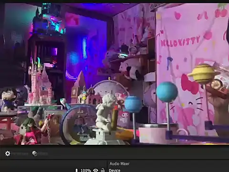Open Filters for the selected source

tap(40, 153)
